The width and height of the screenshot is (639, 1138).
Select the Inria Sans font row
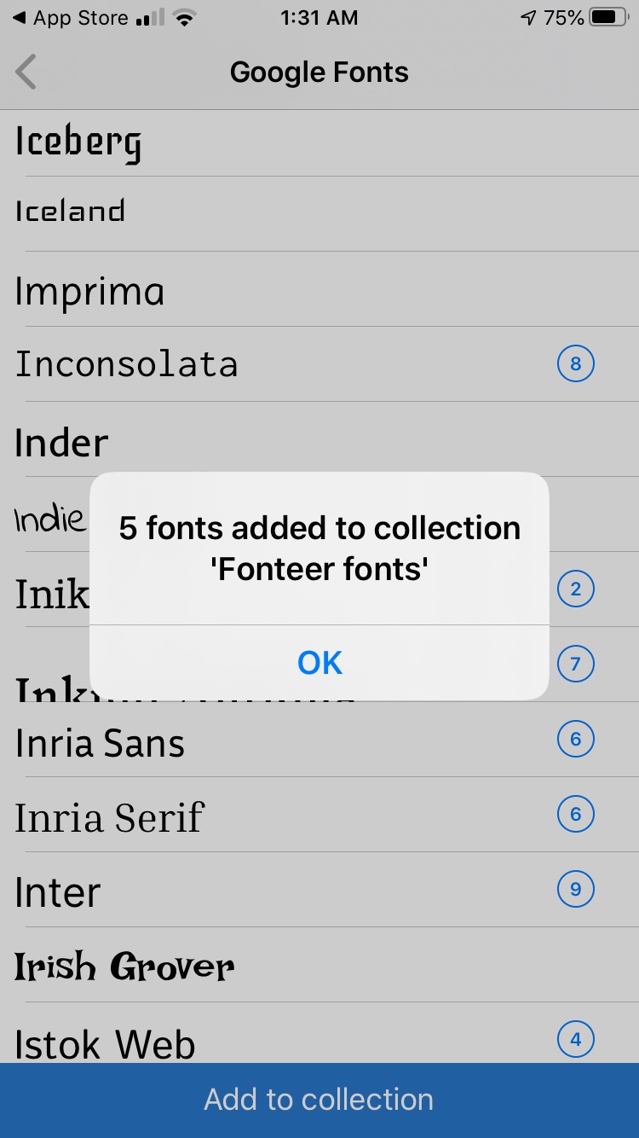(x=319, y=740)
